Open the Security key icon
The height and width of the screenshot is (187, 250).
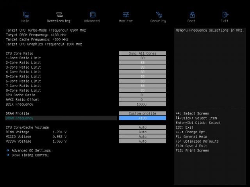[x=159, y=15]
